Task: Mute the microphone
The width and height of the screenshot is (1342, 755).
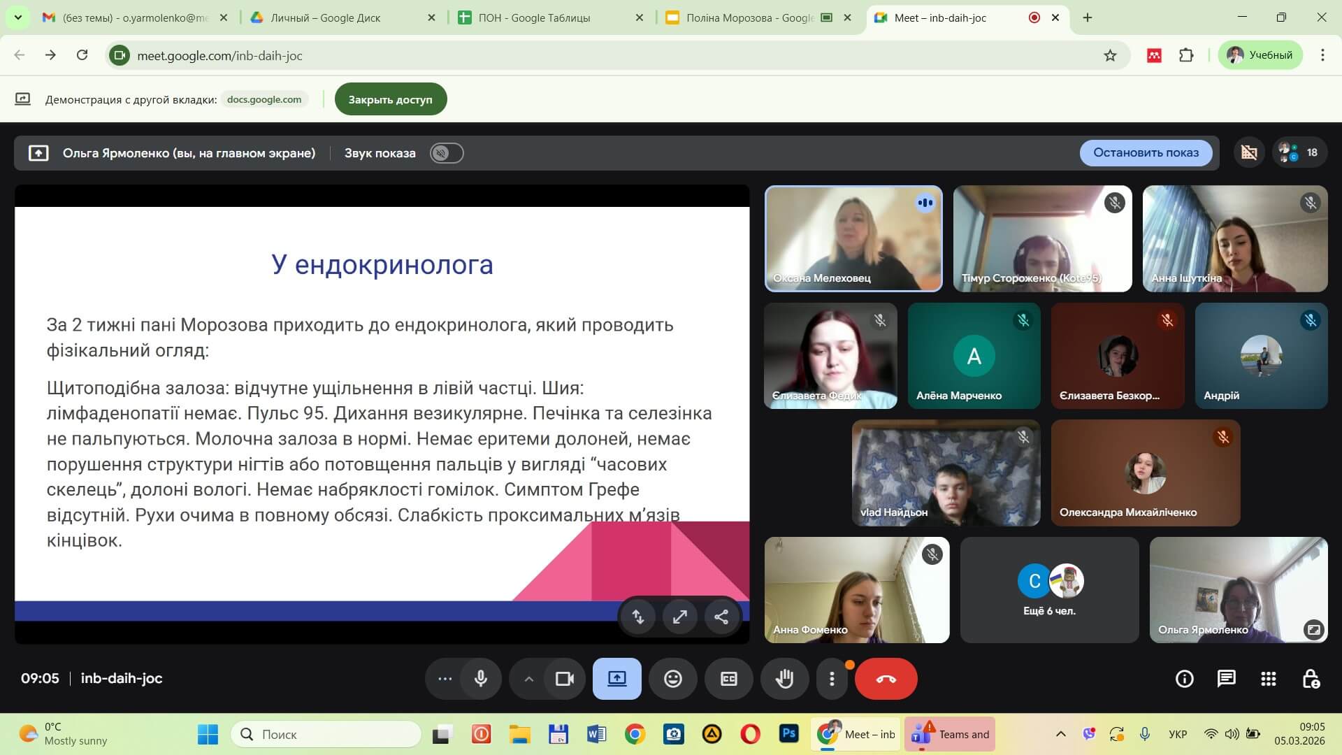Action: coord(481,679)
